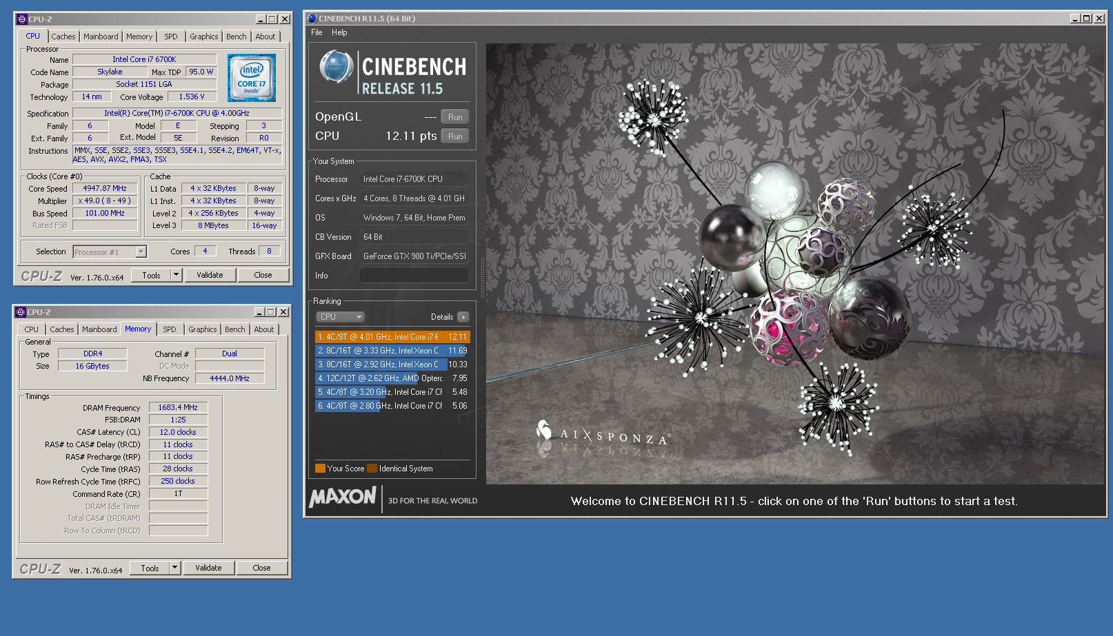Select ranking entry 5 with score 5.48

tap(392, 392)
